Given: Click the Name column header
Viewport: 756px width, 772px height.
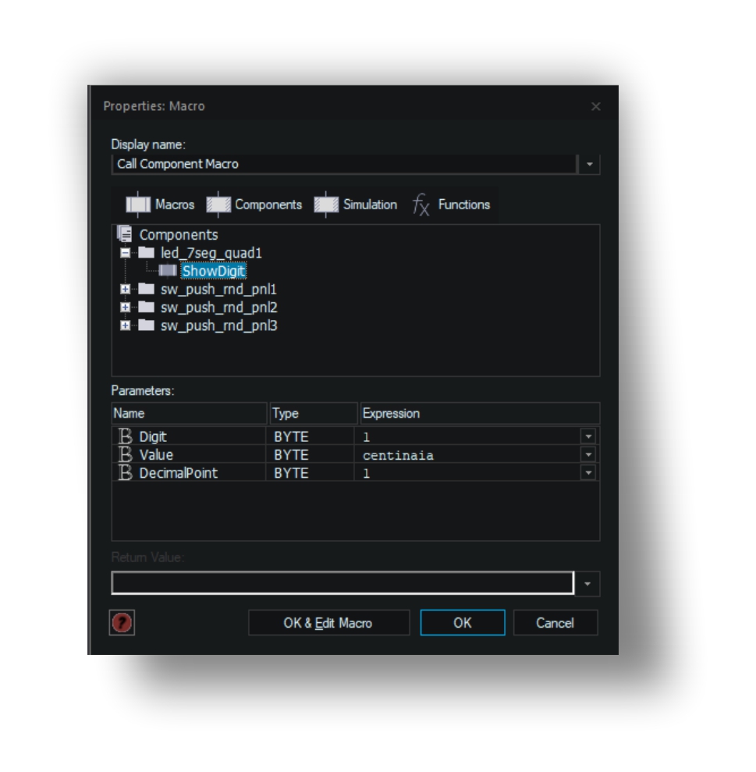Looking at the screenshot, I should [190, 413].
